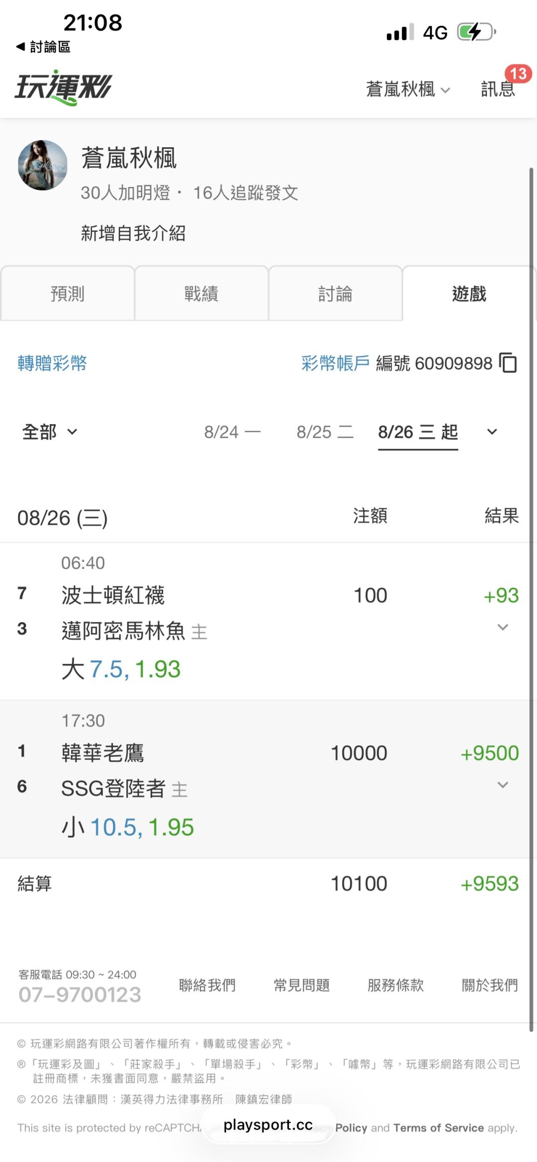The width and height of the screenshot is (537, 1162).
Task: Open the 常見問題 footer link
Action: 302,984
